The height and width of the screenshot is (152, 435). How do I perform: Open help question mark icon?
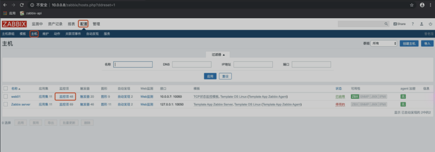coord(413,24)
